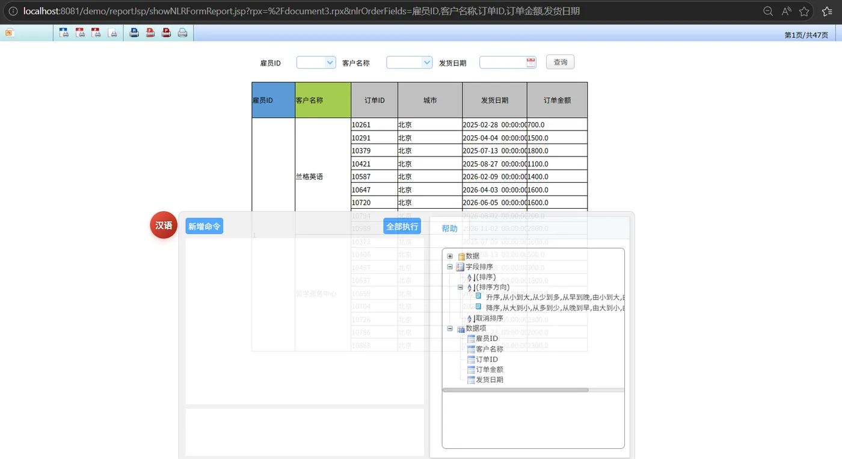This screenshot has width=842, height=459.
Task: Select 雇员ID in the data items tree
Action: [487, 339]
